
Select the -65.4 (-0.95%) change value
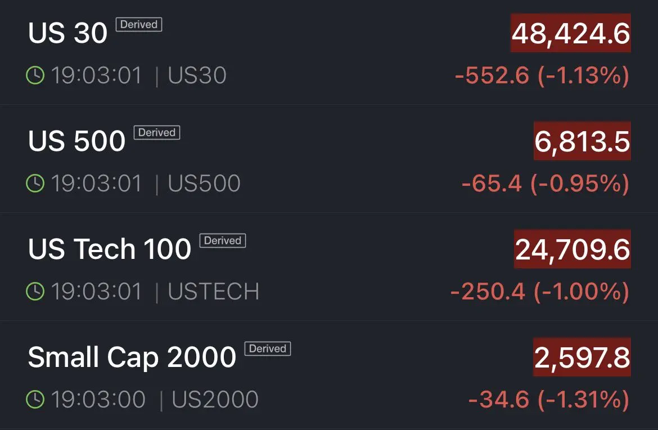(545, 183)
